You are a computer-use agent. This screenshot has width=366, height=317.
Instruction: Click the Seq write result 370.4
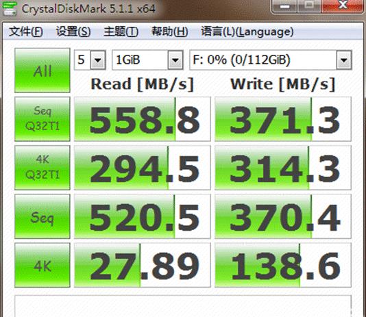coord(283,216)
